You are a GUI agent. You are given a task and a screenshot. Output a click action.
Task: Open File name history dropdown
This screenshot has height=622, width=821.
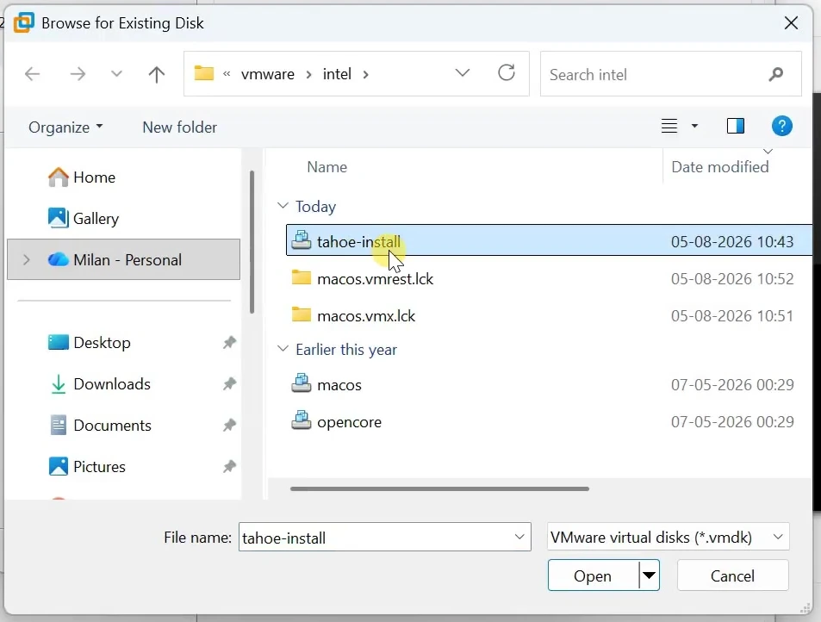coord(519,538)
